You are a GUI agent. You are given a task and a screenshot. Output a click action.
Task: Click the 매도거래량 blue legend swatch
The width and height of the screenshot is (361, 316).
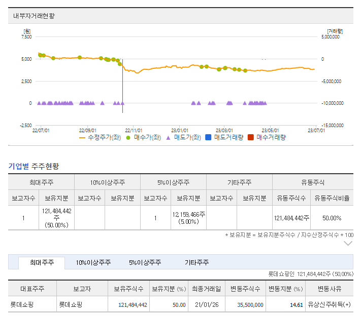click(208, 137)
